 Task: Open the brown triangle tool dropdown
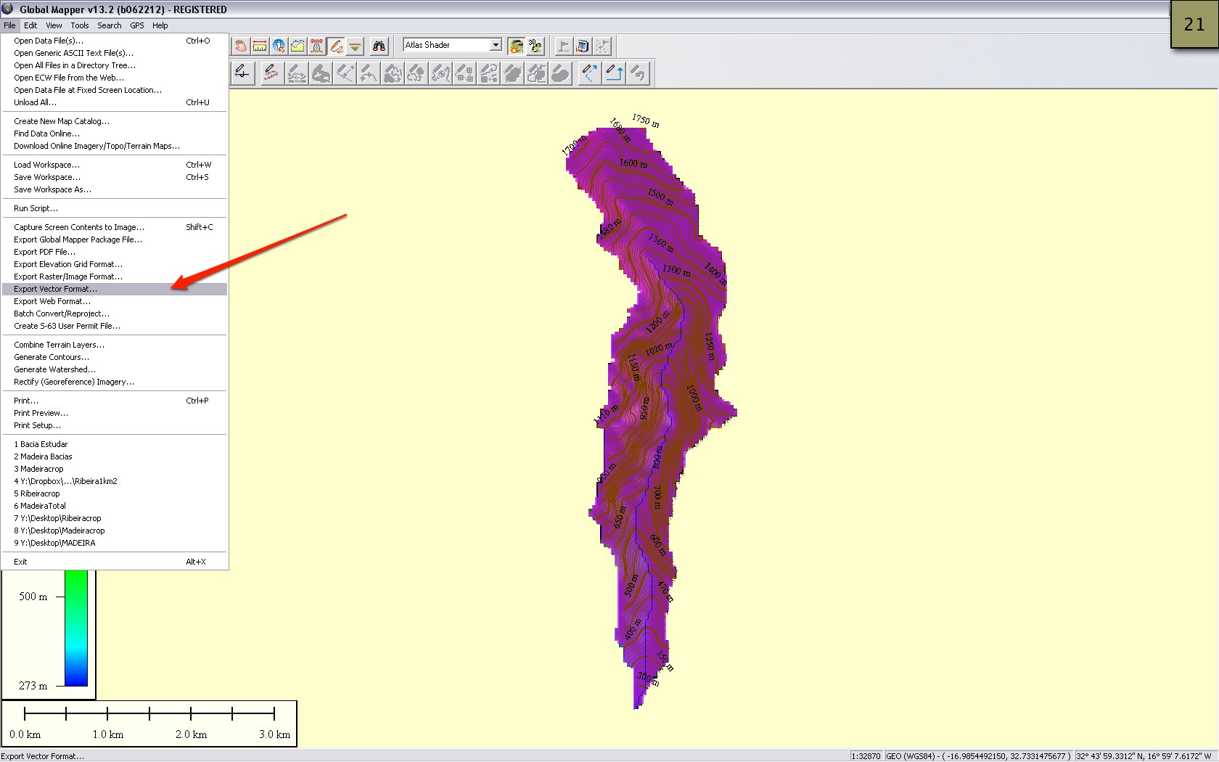pyautogui.click(x=354, y=46)
